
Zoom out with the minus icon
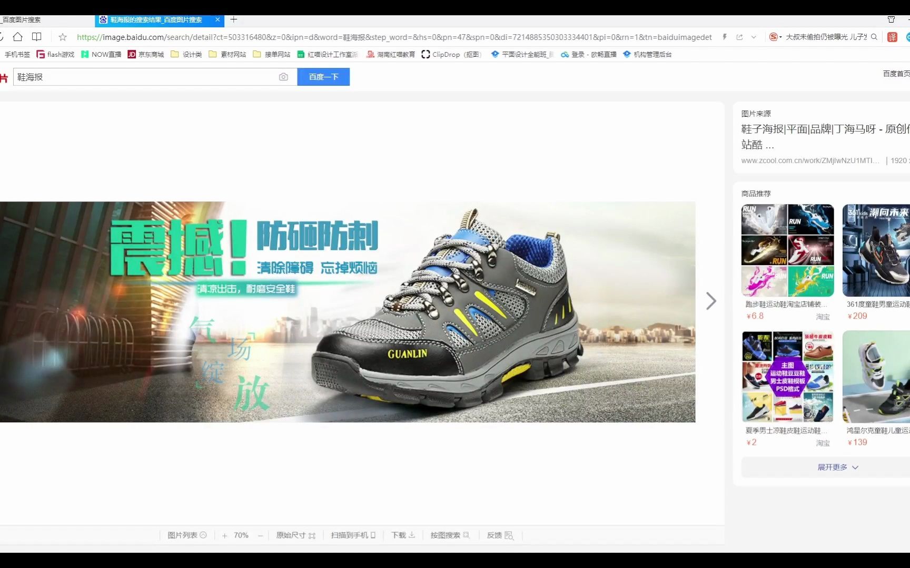pyautogui.click(x=260, y=535)
